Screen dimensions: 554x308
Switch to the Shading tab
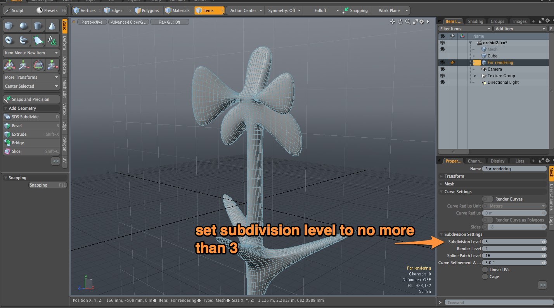pos(475,21)
